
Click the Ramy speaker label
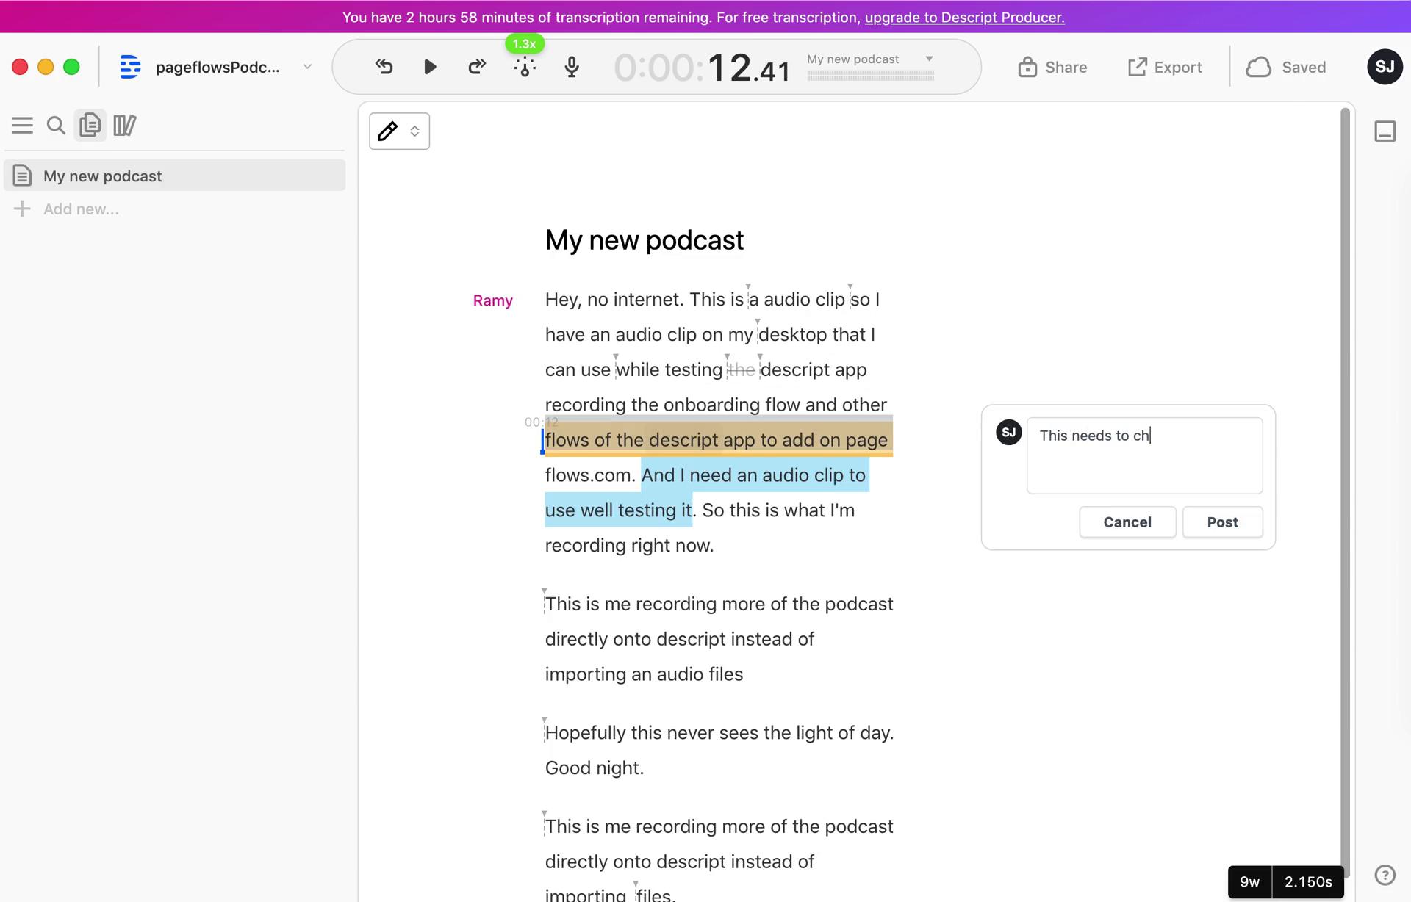[492, 300]
